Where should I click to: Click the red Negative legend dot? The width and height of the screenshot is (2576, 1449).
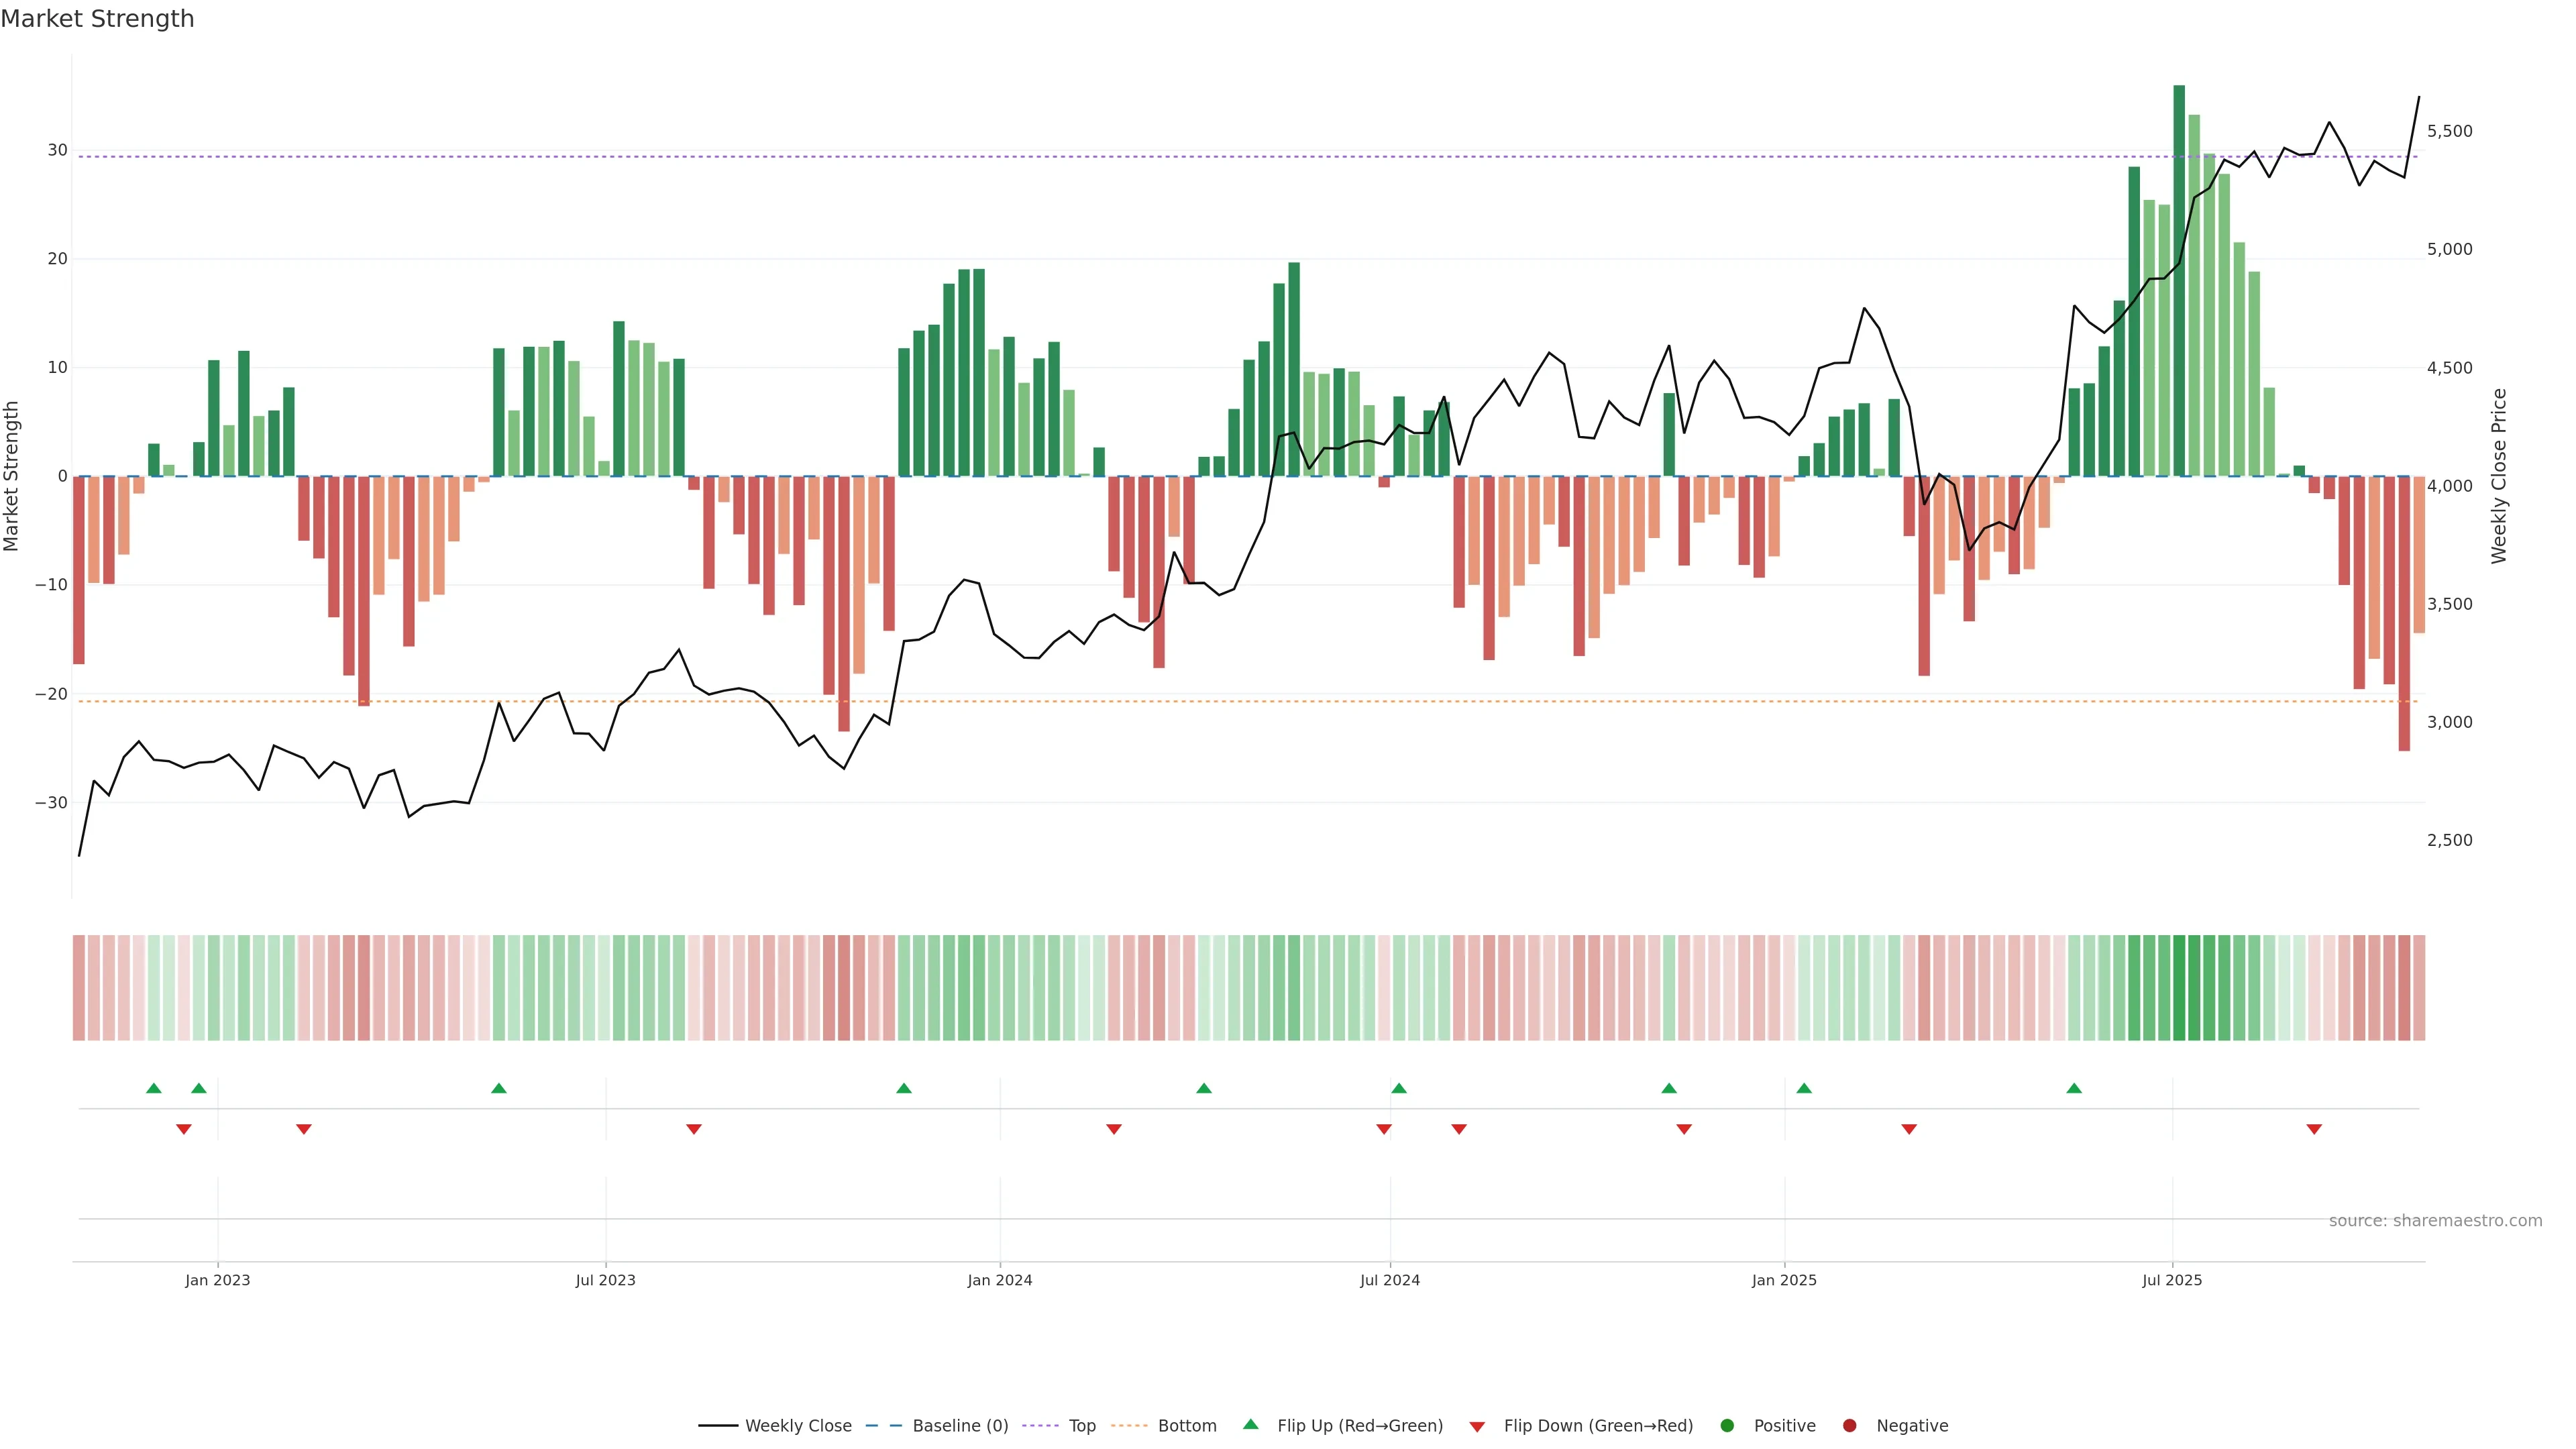click(1849, 1425)
